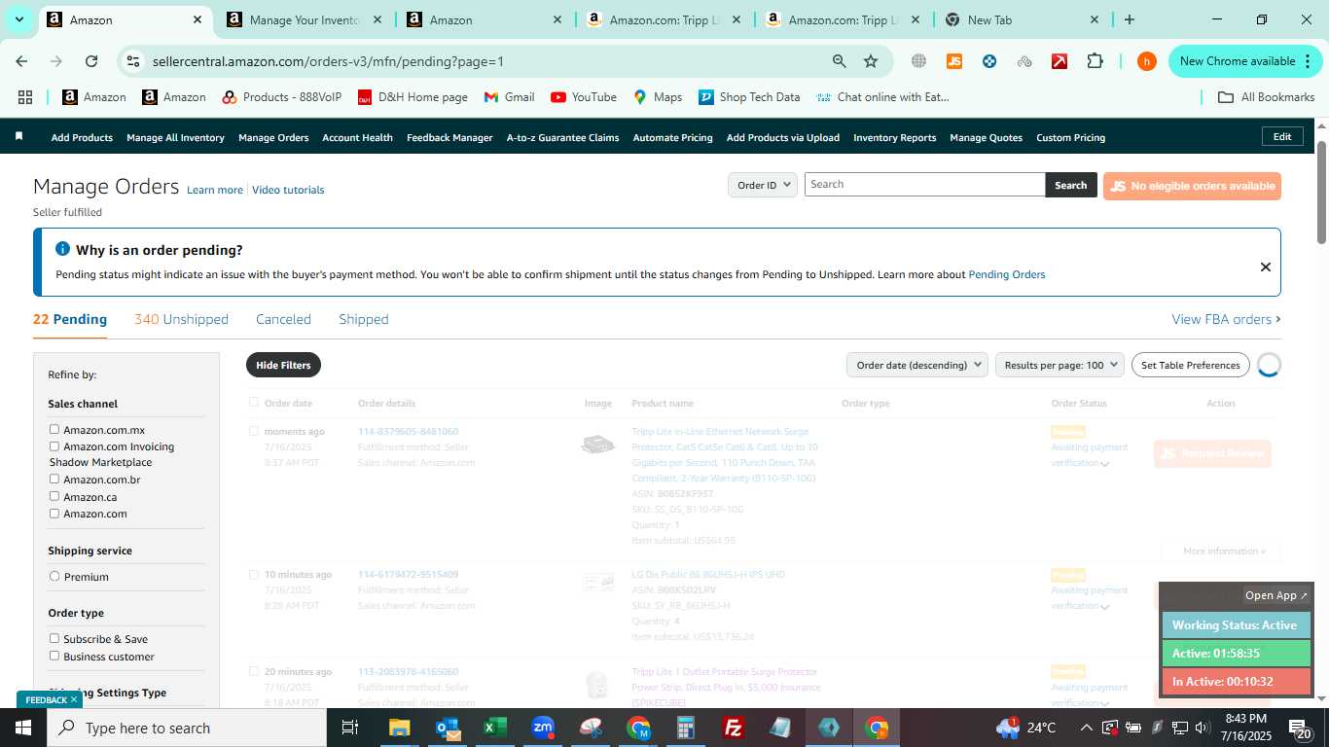Click the FEEDBACK tab close x
1329x747 pixels.
tap(73, 699)
